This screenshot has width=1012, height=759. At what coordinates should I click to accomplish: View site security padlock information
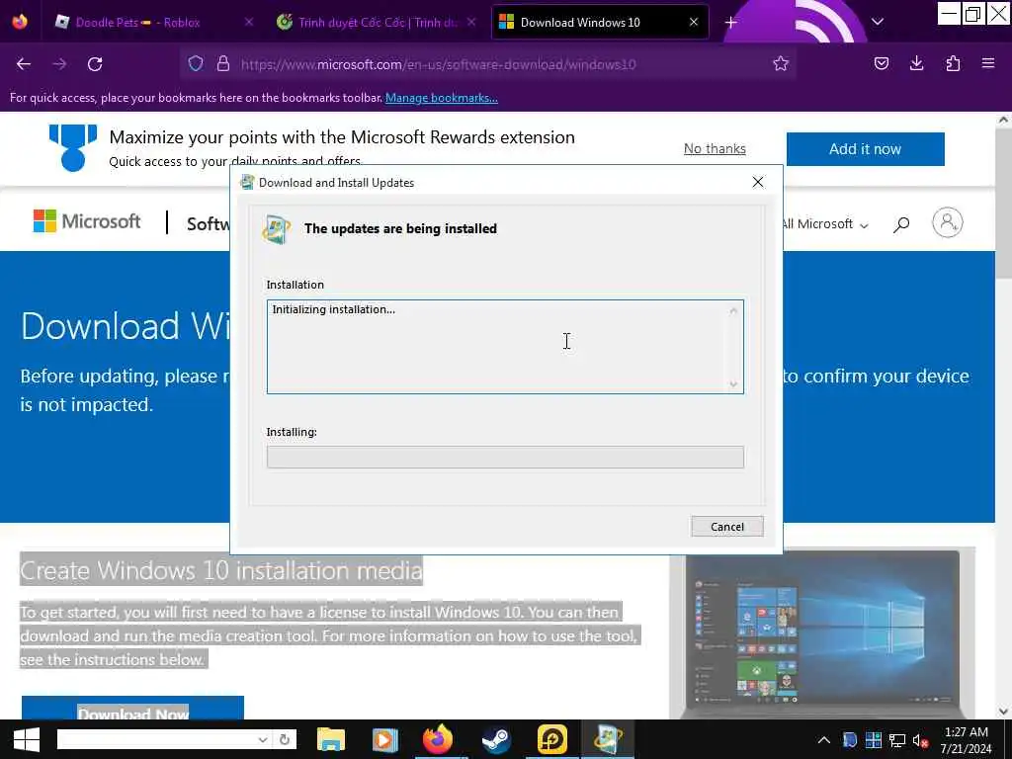coord(223,64)
